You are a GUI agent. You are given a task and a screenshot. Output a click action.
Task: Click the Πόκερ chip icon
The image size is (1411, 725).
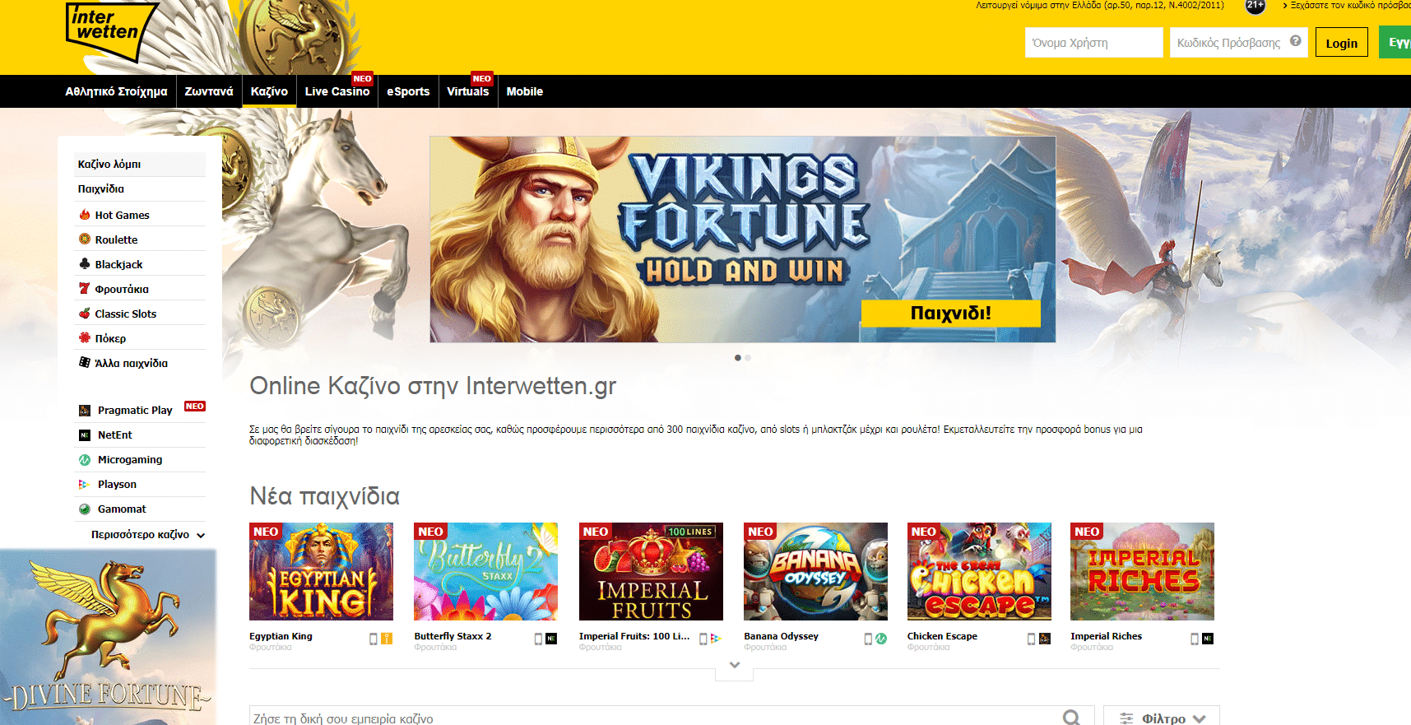pos(84,338)
